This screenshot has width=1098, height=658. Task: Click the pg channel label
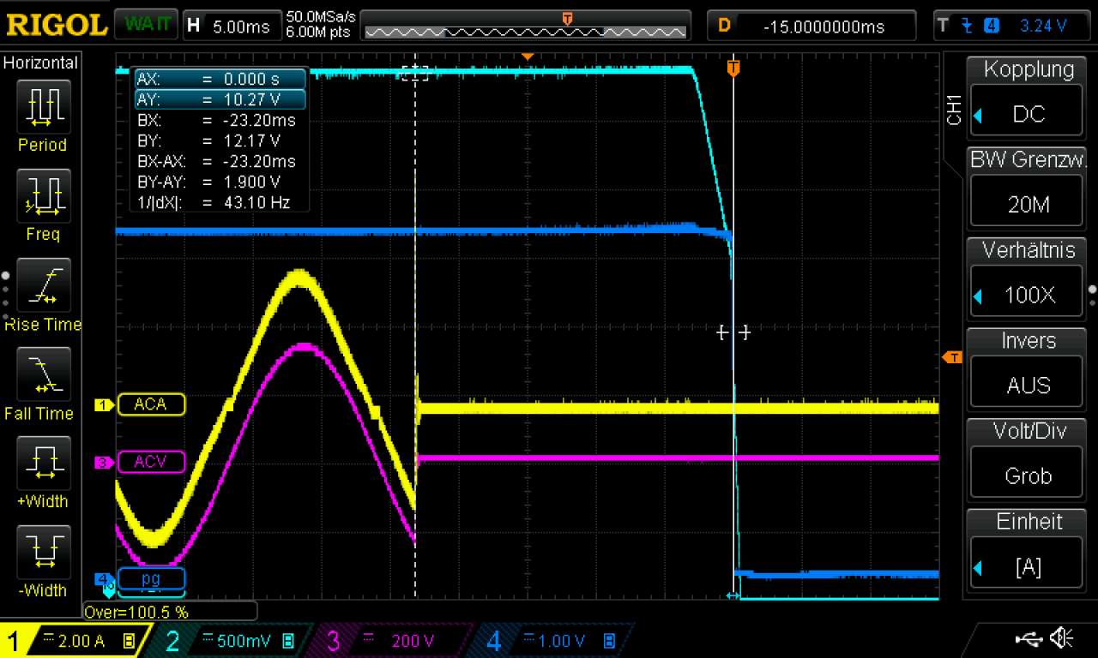[x=151, y=578]
